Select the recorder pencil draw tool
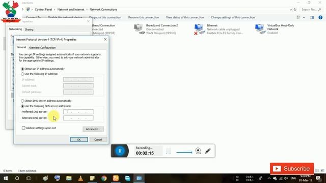Image resolution: width=326 pixels, height=183 pixels. pyautogui.click(x=208, y=151)
